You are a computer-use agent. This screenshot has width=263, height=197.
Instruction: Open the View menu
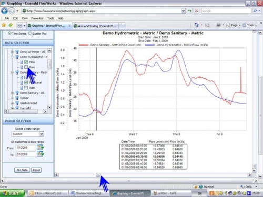[25, 18]
